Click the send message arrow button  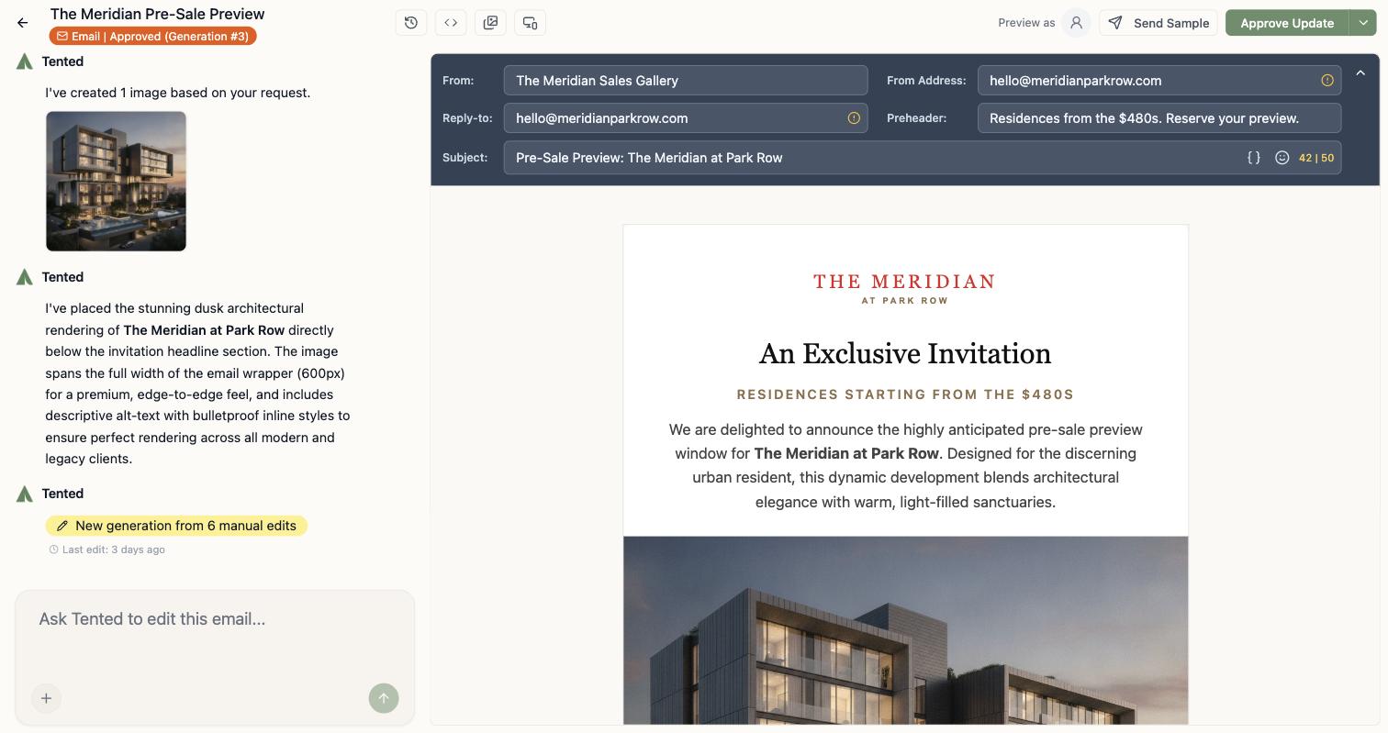click(384, 698)
